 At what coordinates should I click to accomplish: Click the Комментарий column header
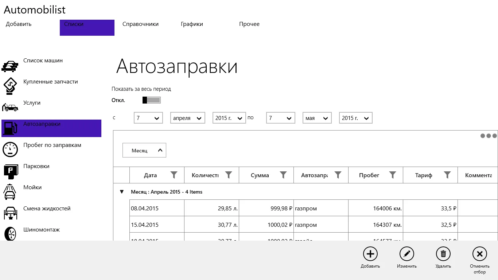[x=478, y=175]
